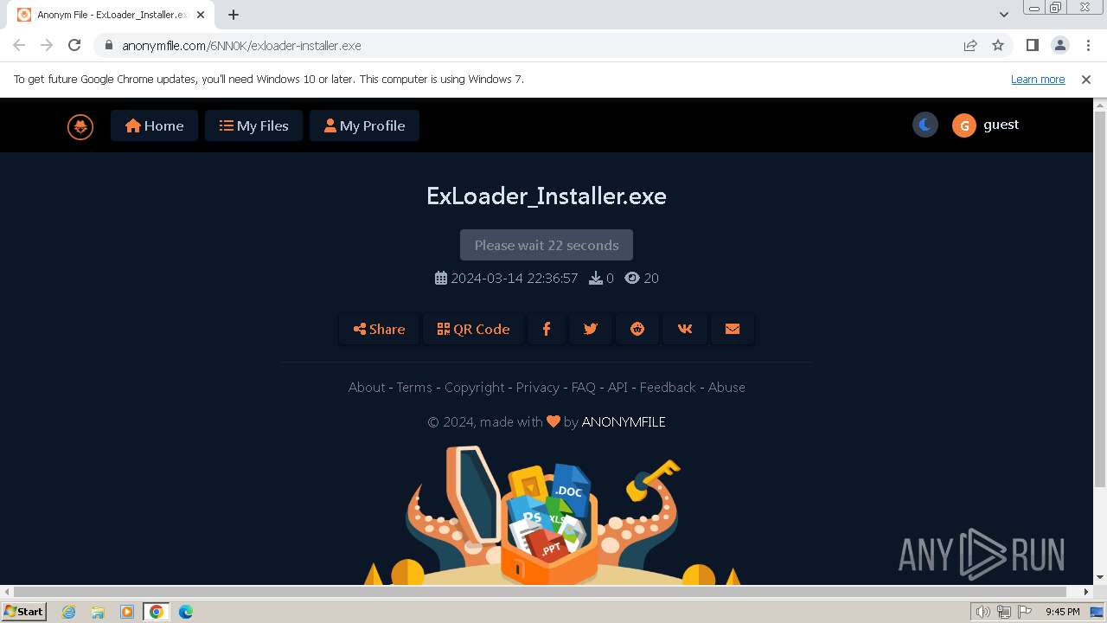
Task: Open the FAQ link
Action: 584,388
